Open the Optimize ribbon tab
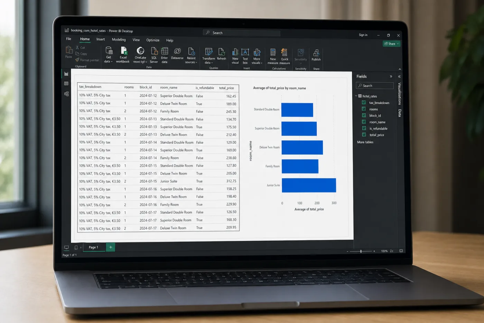The width and height of the screenshot is (484, 323). [153, 40]
